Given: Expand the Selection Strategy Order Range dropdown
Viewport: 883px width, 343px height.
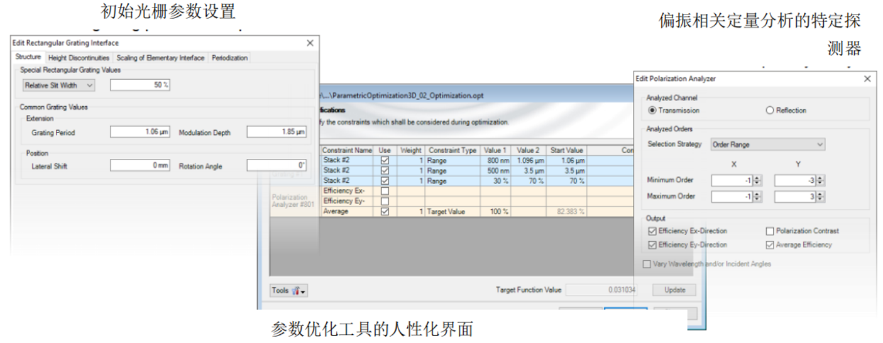Looking at the screenshot, I should tap(767, 144).
